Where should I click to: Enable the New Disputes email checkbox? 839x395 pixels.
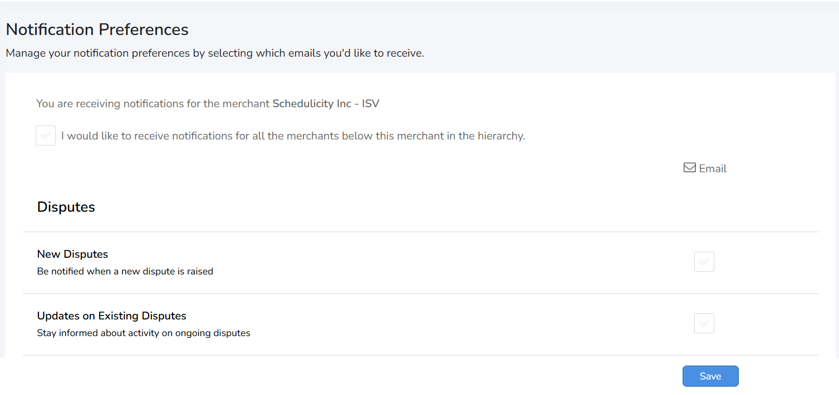(704, 262)
